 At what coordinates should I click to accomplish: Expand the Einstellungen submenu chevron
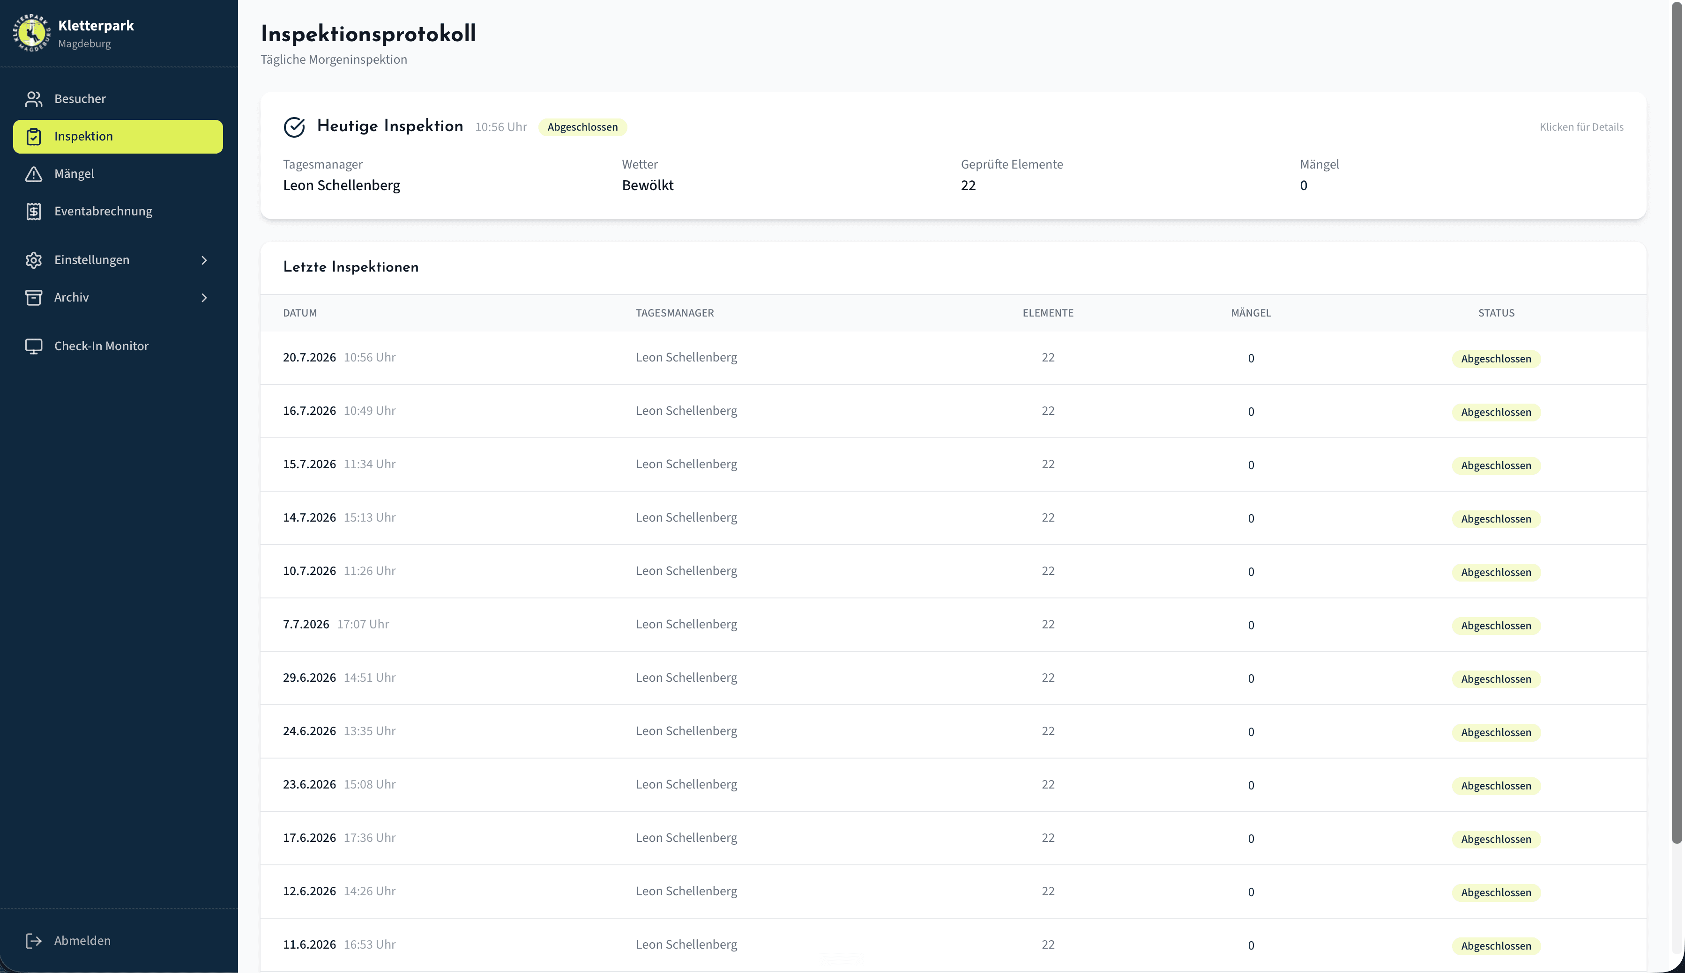coord(205,260)
